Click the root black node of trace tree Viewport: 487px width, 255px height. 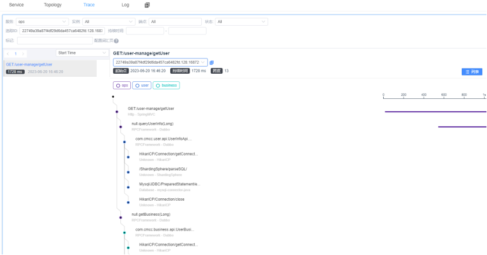pyautogui.click(x=113, y=97)
